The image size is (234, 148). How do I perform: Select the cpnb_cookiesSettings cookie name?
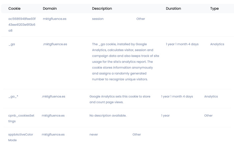pyautogui.click(x=21, y=118)
